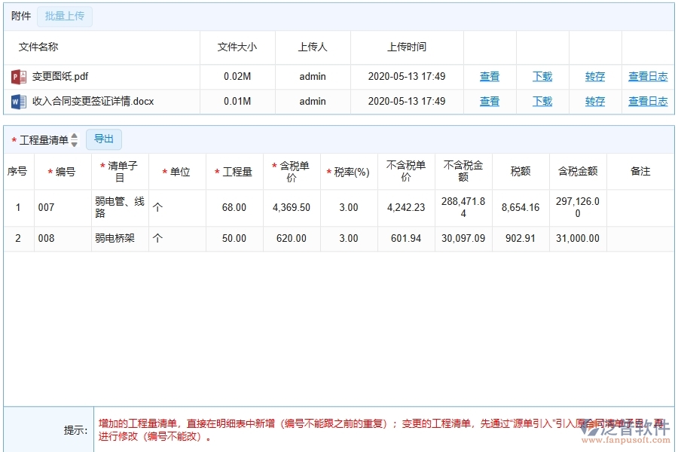Open 查看日志 for 变更图纸.pdf

coord(647,76)
